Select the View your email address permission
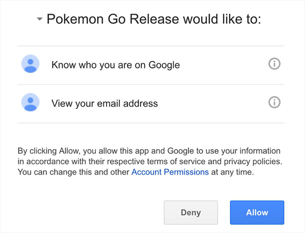This screenshot has height=233, width=305. click(x=104, y=102)
